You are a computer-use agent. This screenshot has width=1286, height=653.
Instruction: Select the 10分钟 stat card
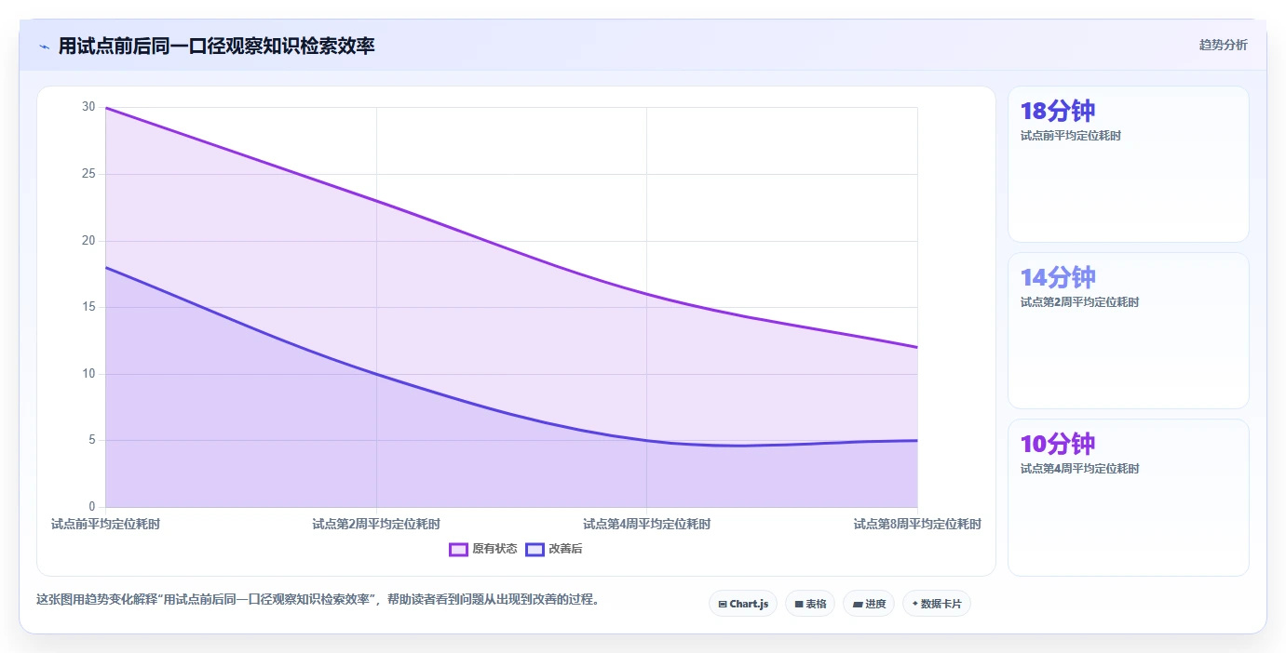1128,498
